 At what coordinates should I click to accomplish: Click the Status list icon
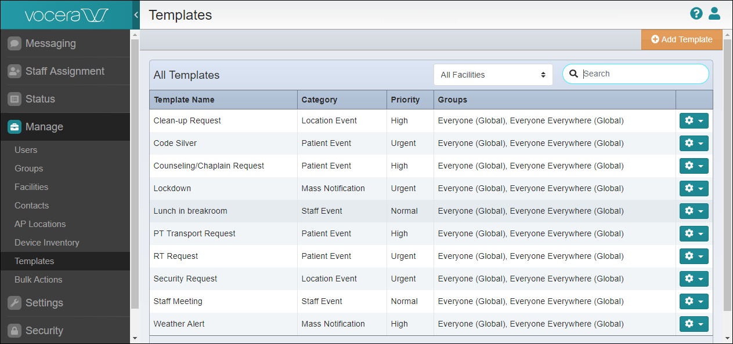[15, 99]
